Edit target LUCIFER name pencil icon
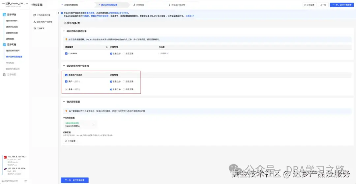This screenshot has height=184, width=356. coord(168,54)
